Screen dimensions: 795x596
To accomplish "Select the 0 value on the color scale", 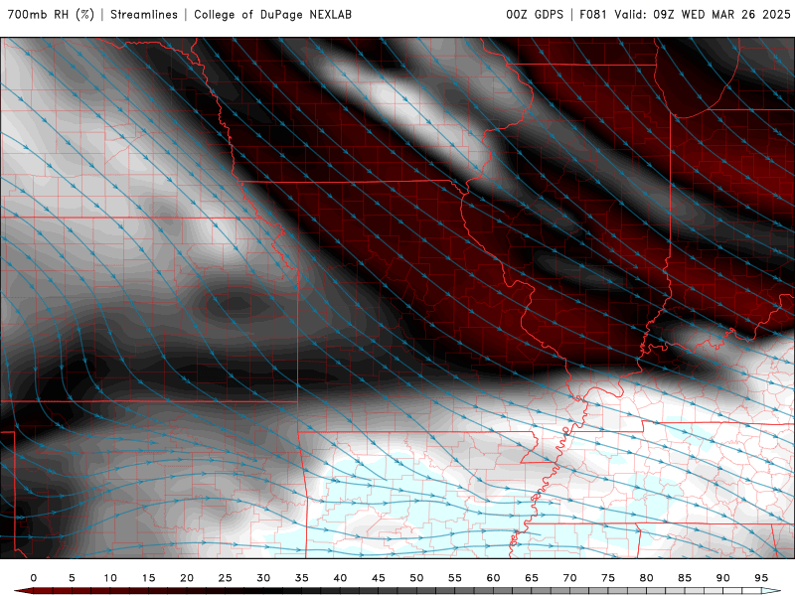I will 34,578.
